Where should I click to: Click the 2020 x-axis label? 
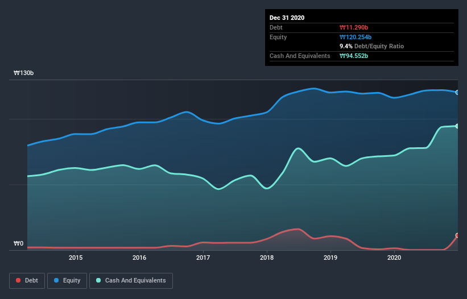(x=394, y=258)
